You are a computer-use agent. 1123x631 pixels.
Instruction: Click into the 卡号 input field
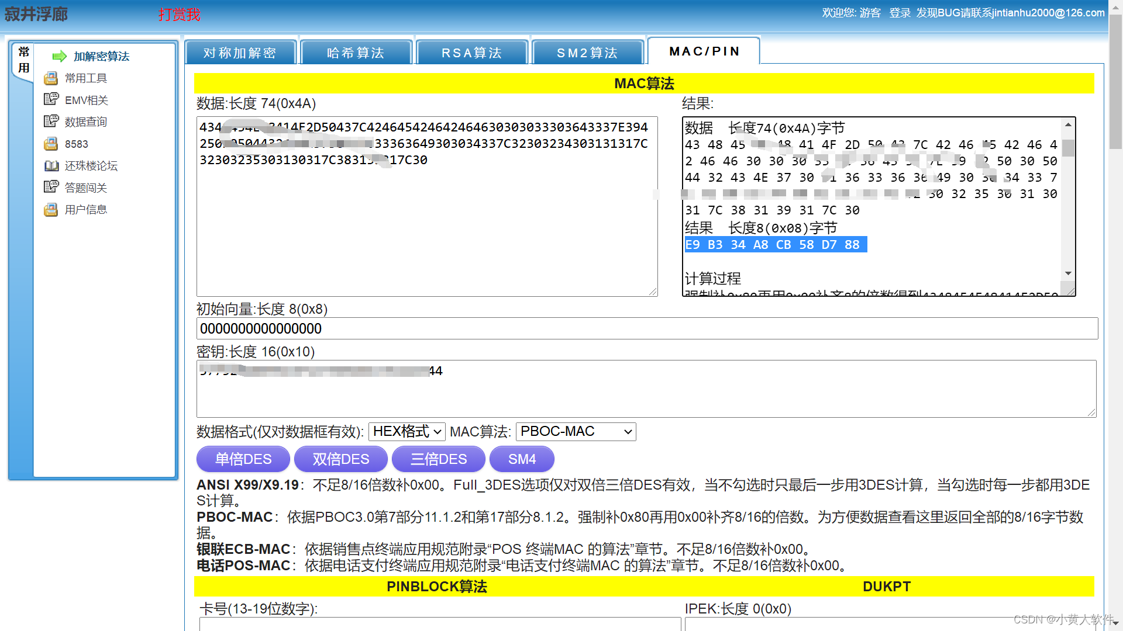pos(440,624)
